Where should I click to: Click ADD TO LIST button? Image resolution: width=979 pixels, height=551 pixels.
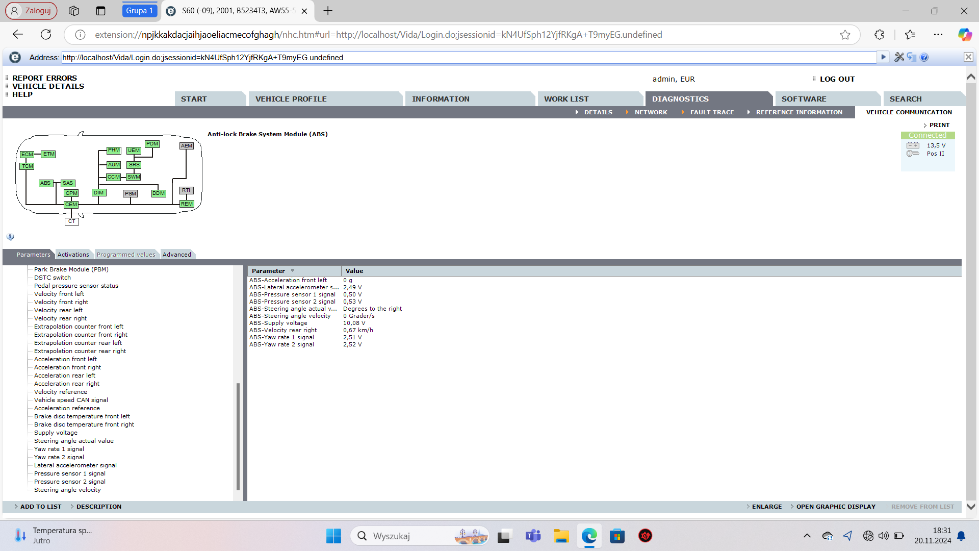pos(40,507)
